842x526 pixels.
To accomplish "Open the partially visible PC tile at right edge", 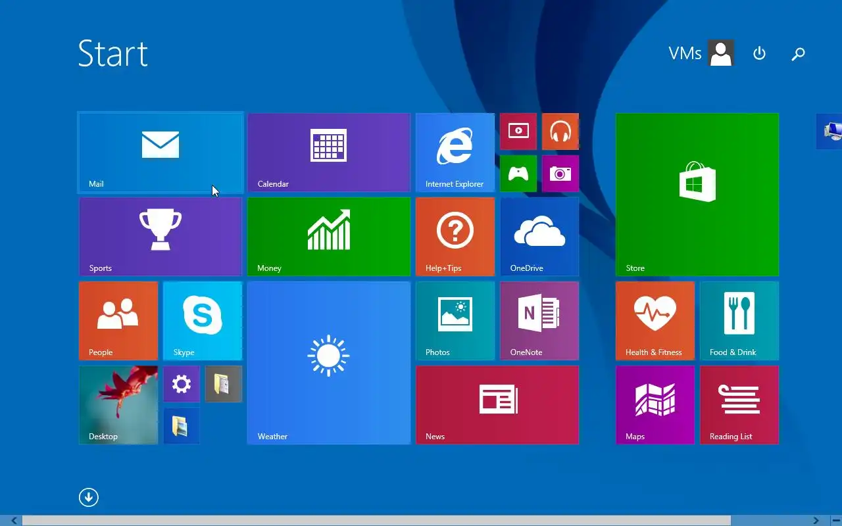I will 830,131.
